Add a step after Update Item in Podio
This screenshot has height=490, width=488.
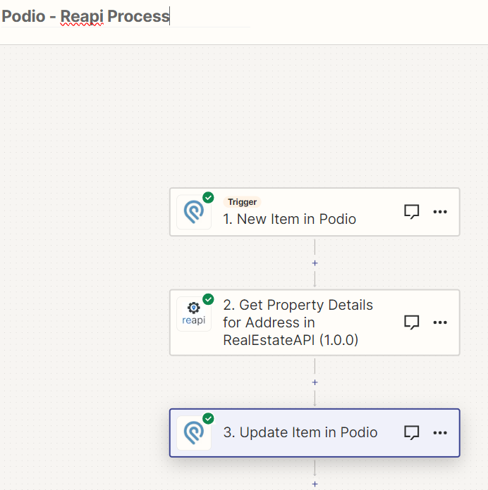point(315,484)
